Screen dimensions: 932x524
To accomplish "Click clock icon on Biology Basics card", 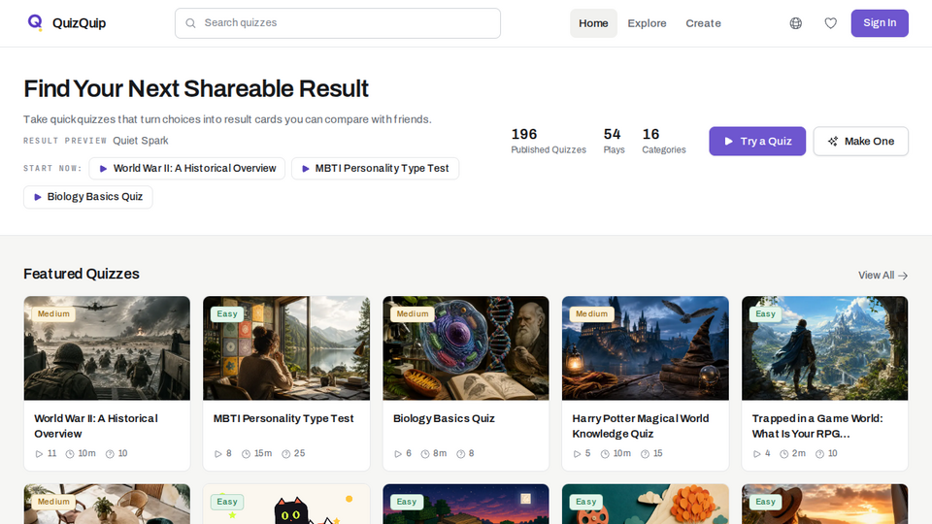I will 425,454.
